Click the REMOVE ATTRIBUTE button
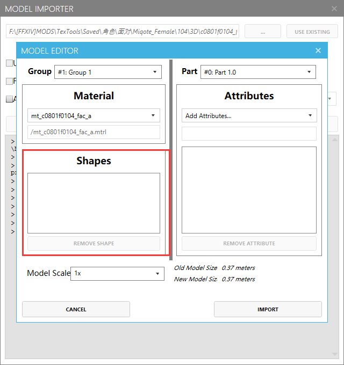 (249, 243)
